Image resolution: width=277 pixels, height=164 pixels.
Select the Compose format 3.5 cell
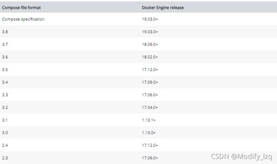click(x=5, y=70)
